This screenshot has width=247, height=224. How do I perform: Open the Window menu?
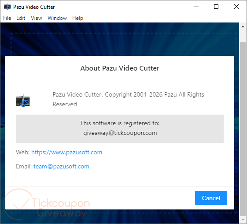57,18
